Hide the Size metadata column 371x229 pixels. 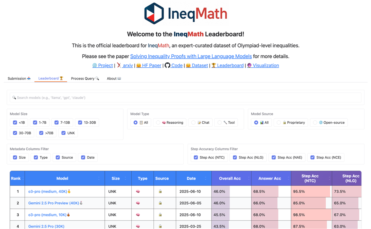[x=15, y=157]
